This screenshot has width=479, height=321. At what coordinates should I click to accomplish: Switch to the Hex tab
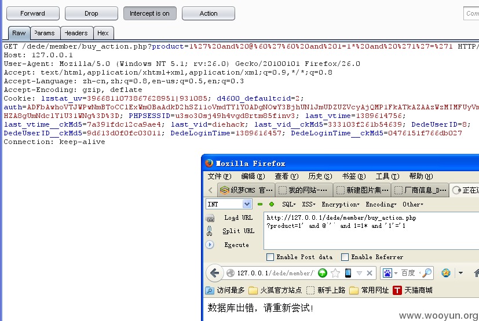[103, 33]
